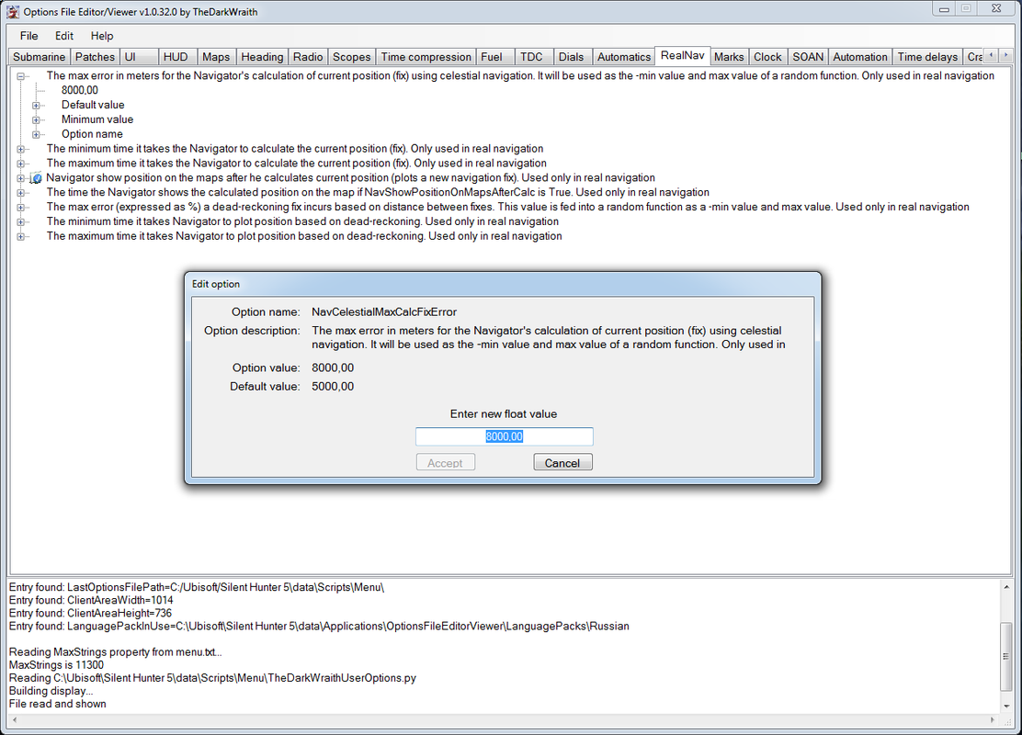
Task: Open the Edit menu
Action: click(x=64, y=36)
